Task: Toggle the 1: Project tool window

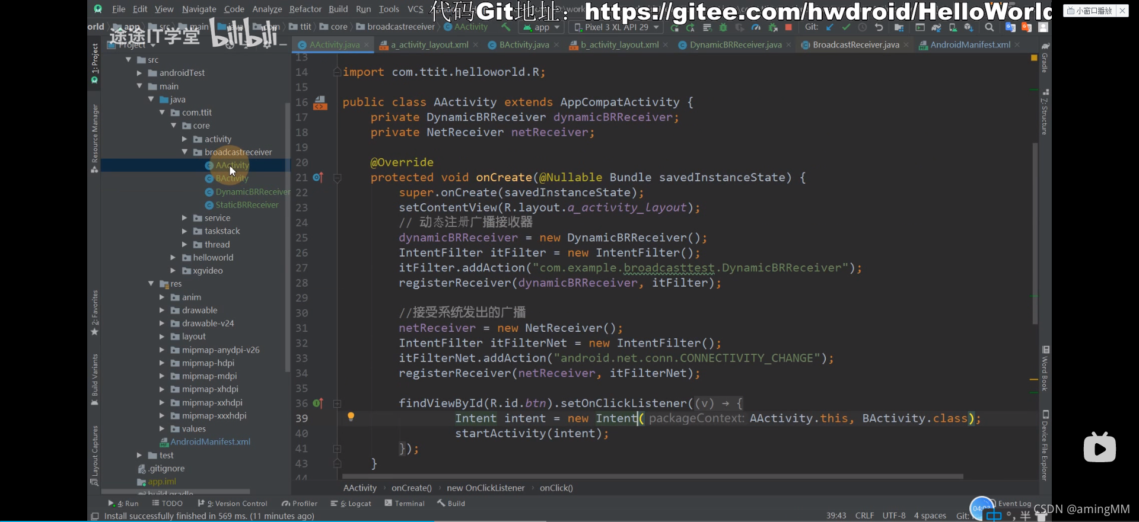Action: tap(94, 63)
